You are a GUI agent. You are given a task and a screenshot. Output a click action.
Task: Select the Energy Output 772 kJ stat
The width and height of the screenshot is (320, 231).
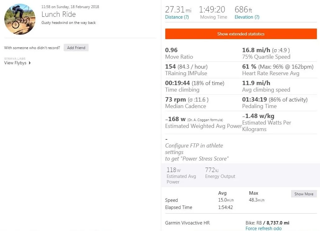220,173
